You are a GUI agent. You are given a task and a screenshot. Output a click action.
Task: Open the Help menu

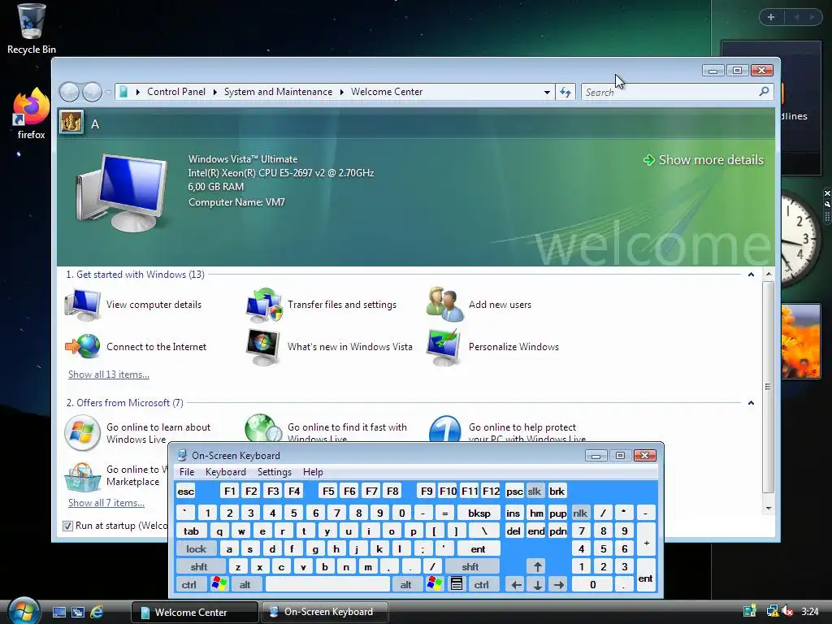(x=313, y=472)
